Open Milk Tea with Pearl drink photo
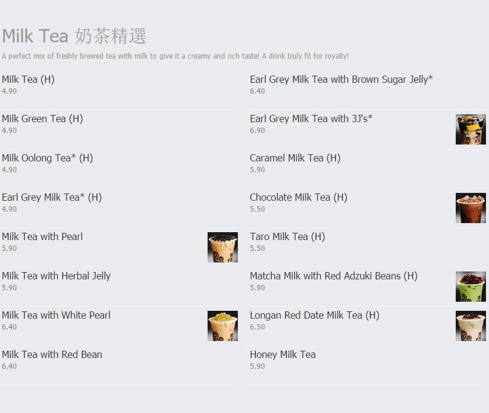This screenshot has height=413, width=489. (x=222, y=247)
